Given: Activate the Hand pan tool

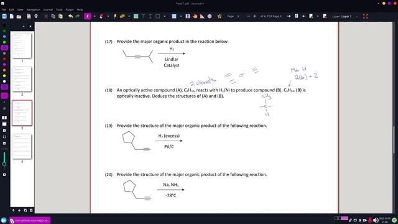Looking at the screenshot, I should (195, 16).
